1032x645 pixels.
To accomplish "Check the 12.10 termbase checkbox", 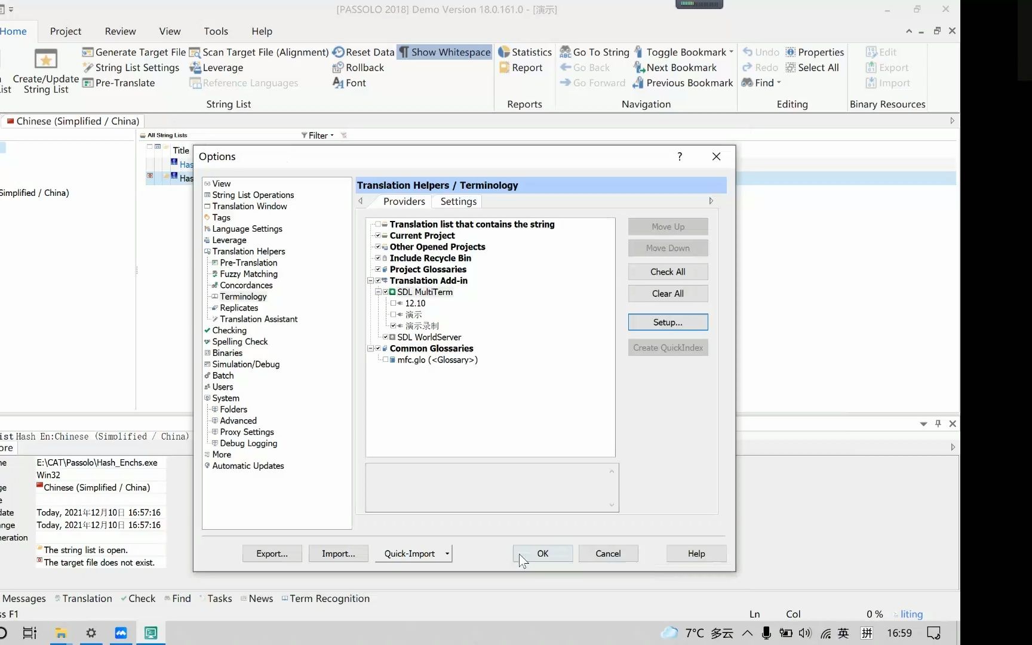I will point(393,303).
